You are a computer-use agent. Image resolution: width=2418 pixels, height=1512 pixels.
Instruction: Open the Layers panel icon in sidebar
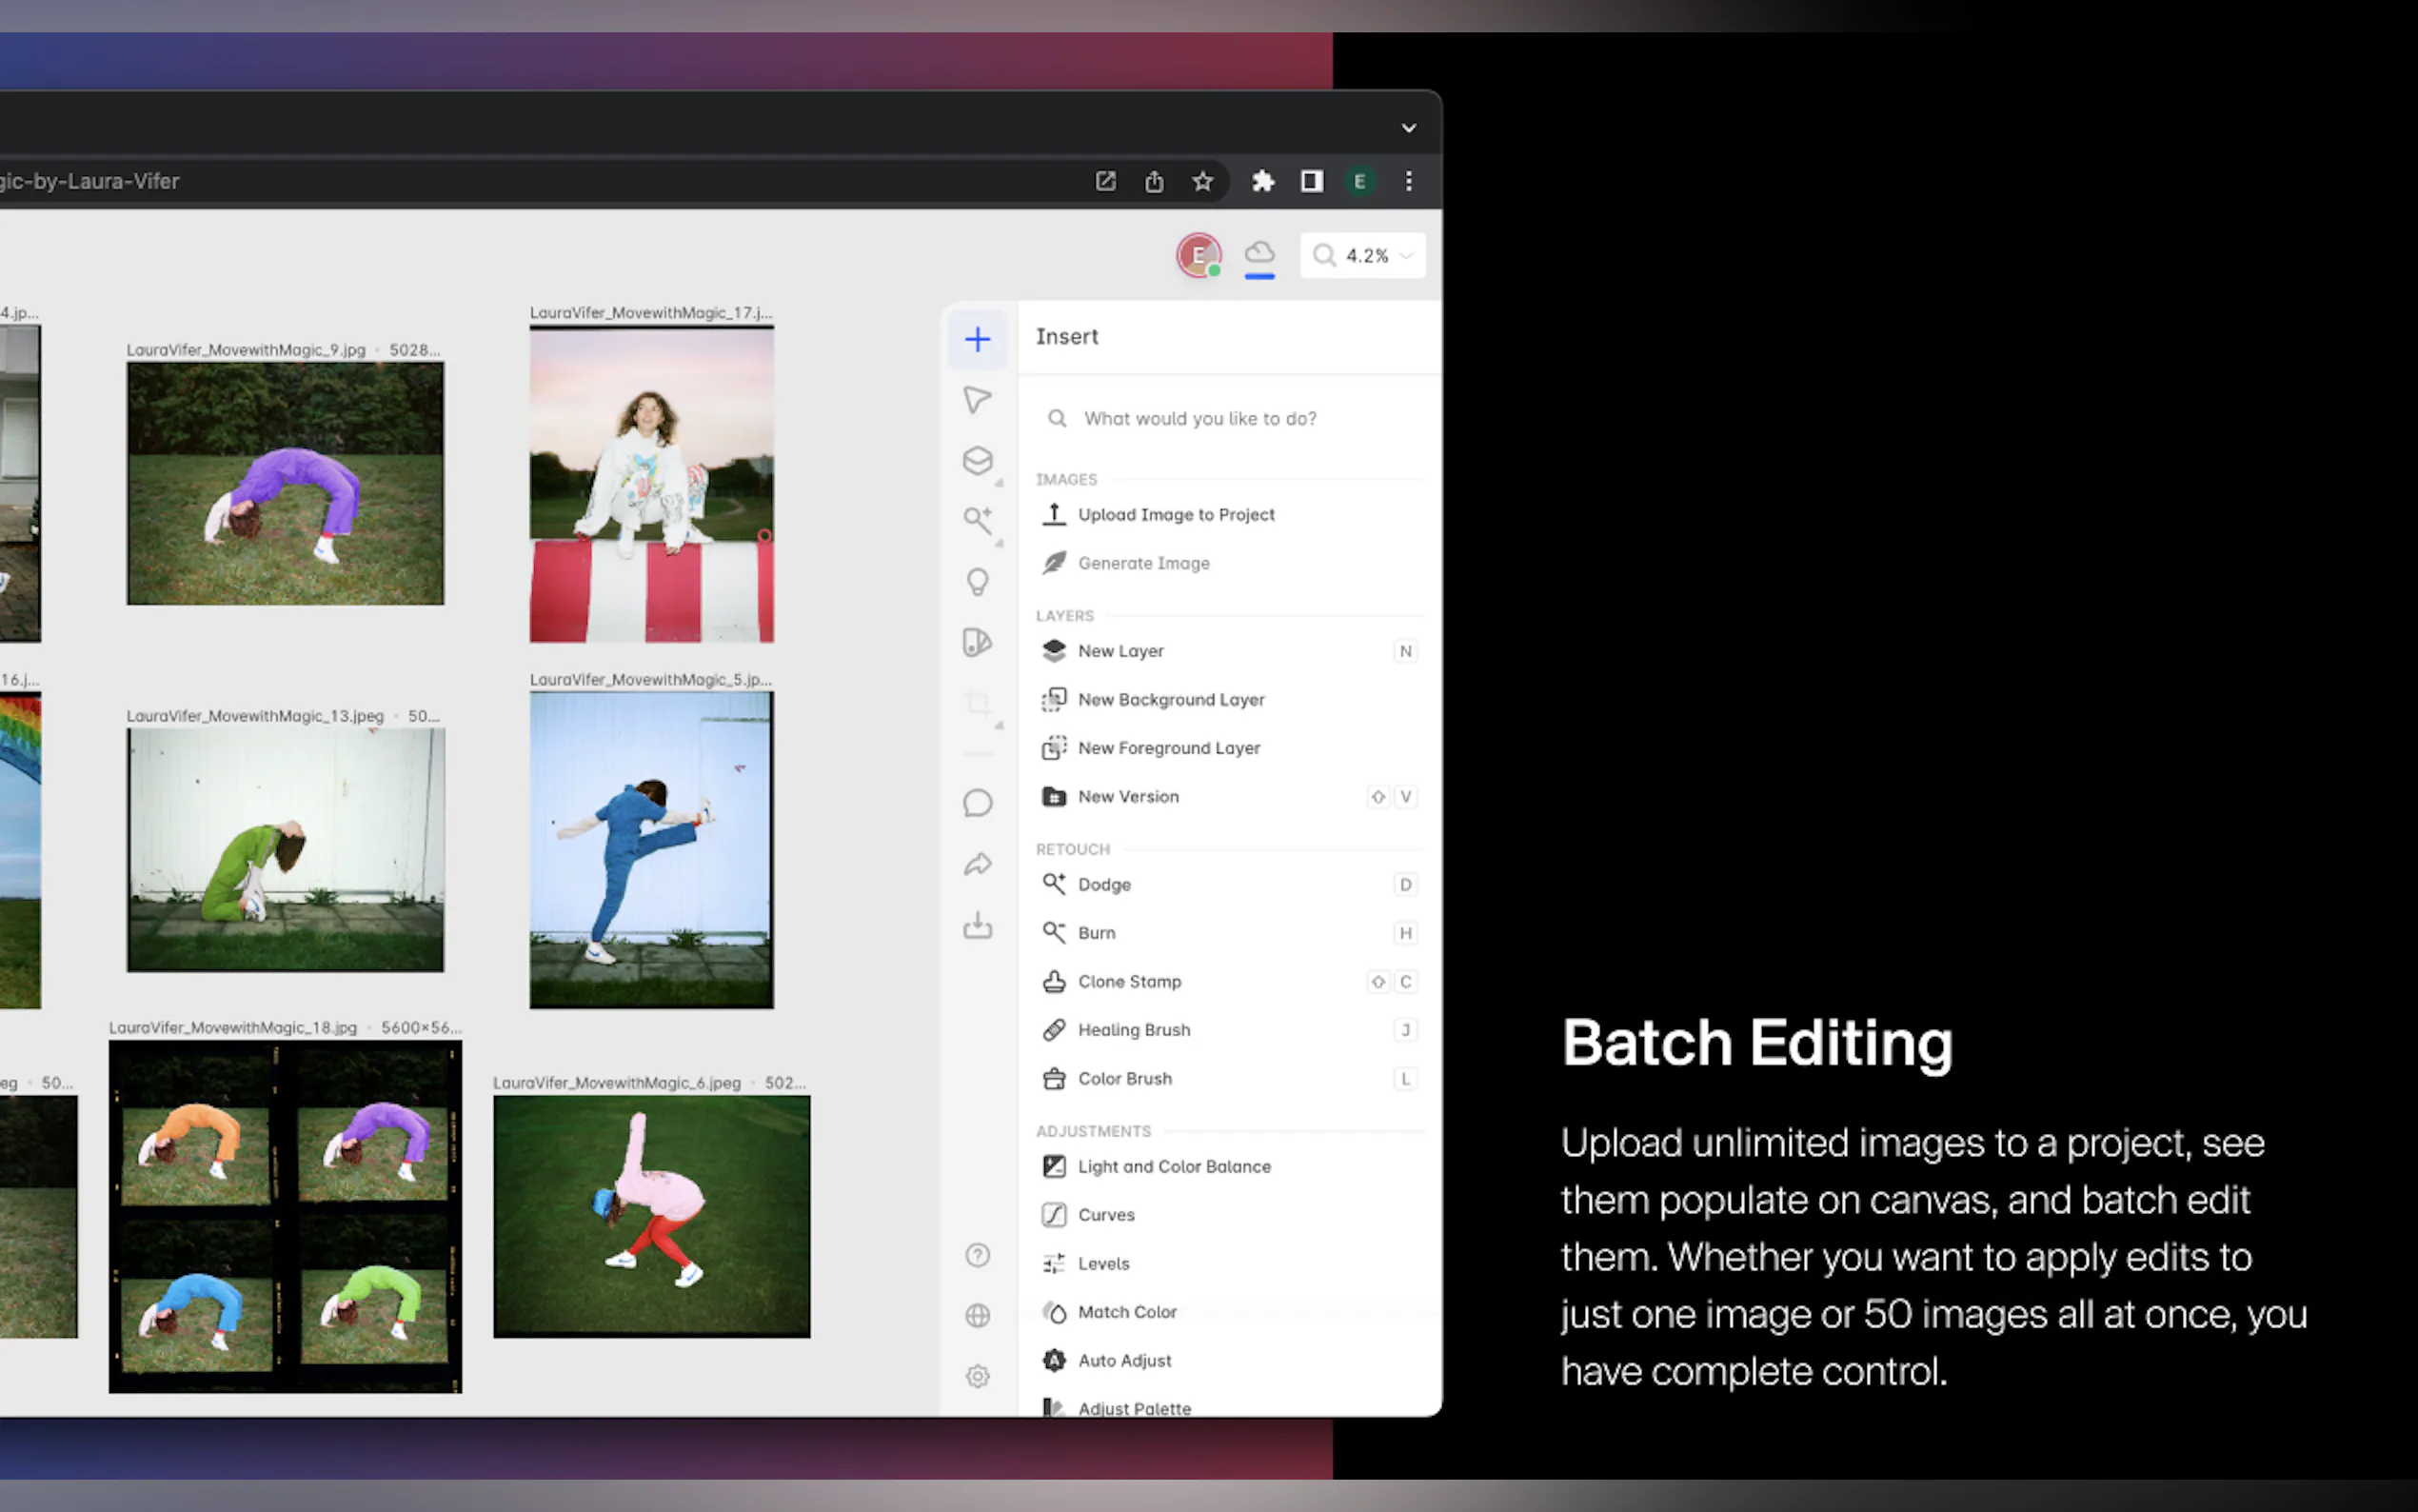(977, 461)
